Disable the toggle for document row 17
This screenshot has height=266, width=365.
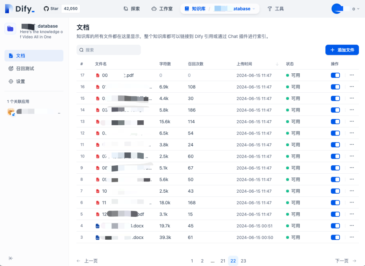click(335, 75)
